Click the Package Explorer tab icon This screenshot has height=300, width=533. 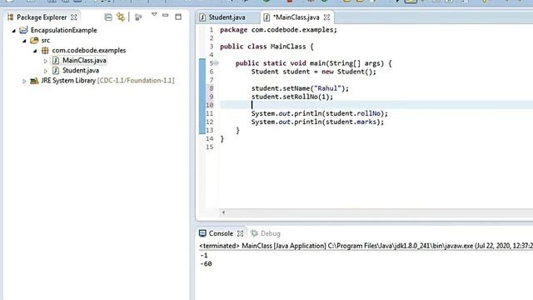11,17
